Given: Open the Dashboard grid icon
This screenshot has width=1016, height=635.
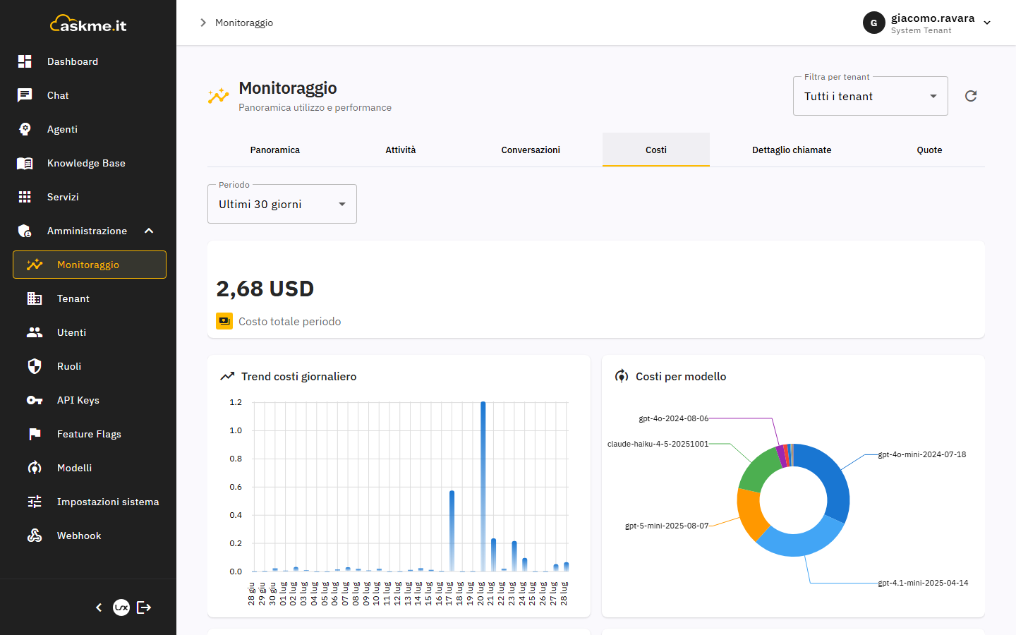Looking at the screenshot, I should (25, 61).
